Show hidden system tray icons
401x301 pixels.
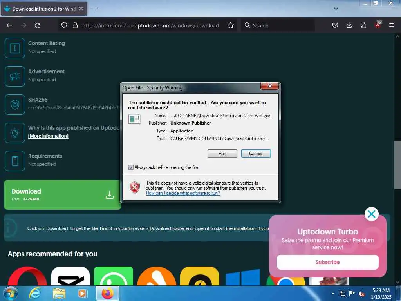(x=333, y=294)
